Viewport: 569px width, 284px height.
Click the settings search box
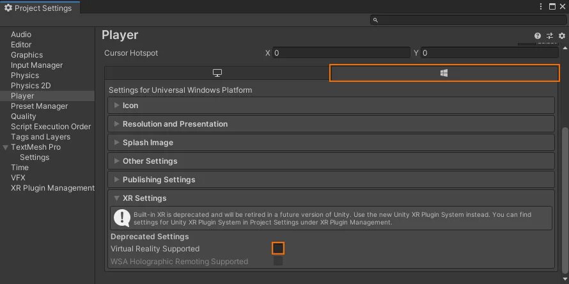click(468, 20)
